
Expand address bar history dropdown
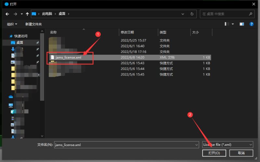(x=183, y=14)
